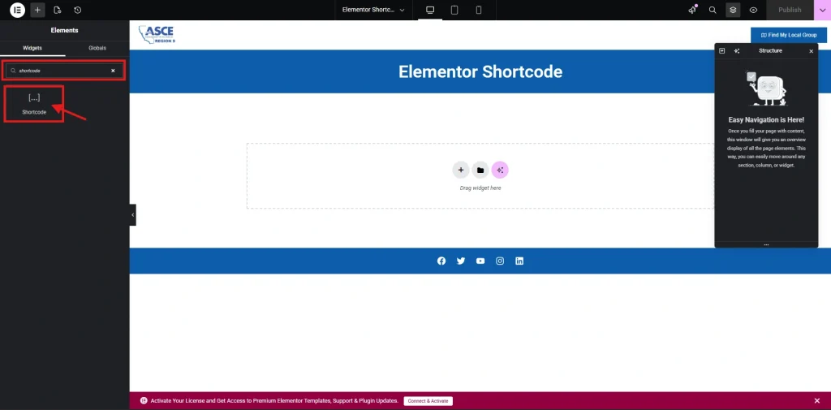
Task: Open the Elementor logo menu
Action: click(x=18, y=10)
